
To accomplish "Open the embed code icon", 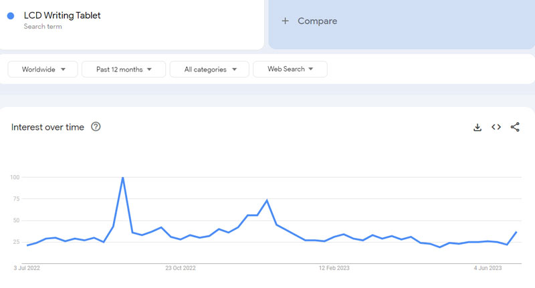I will [x=496, y=127].
